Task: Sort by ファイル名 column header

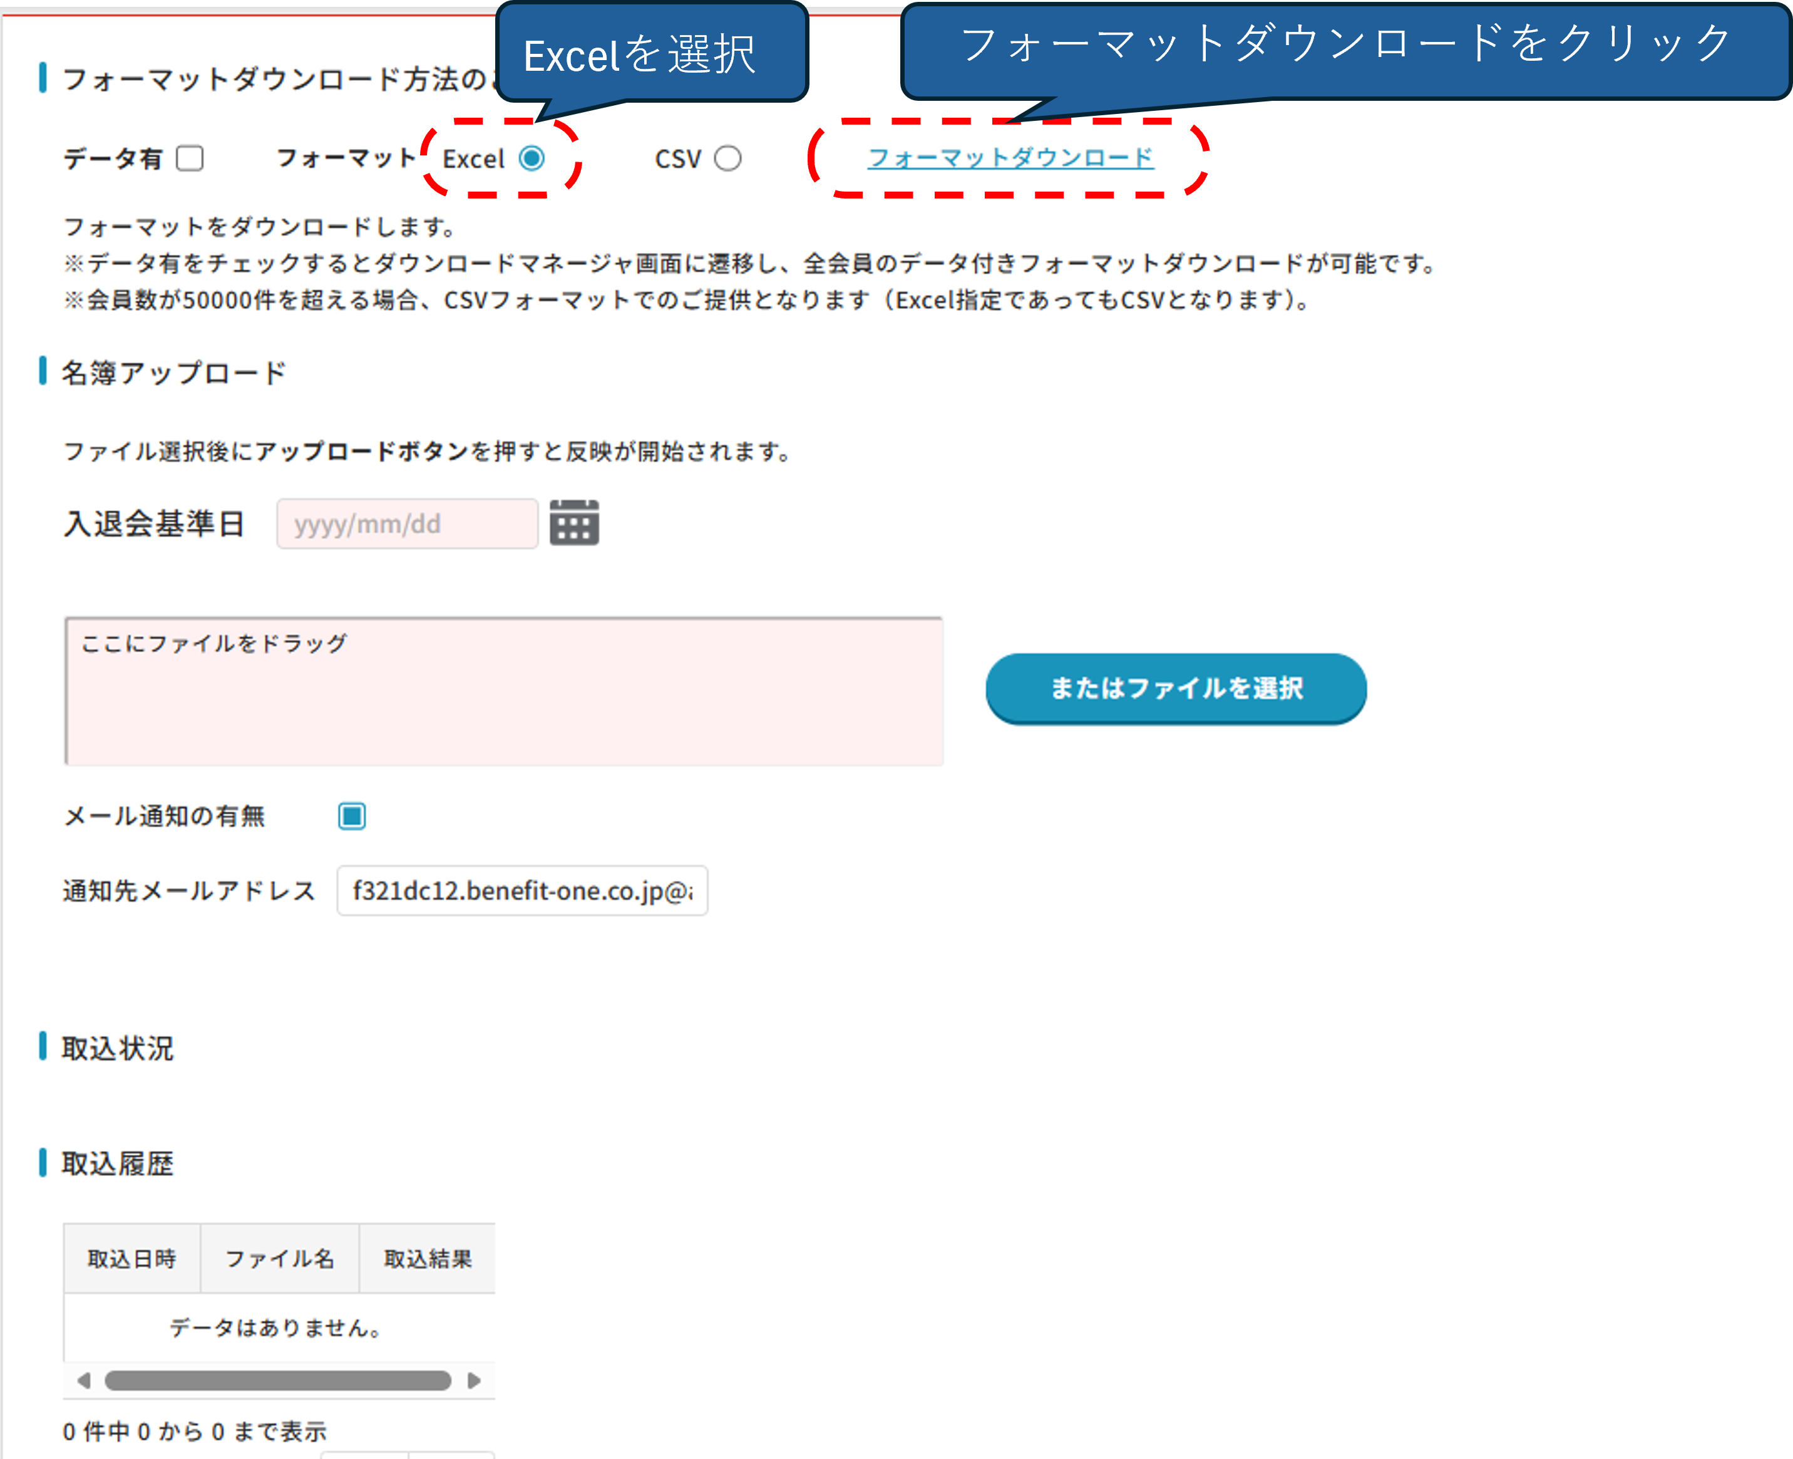Action: pyautogui.click(x=279, y=1258)
